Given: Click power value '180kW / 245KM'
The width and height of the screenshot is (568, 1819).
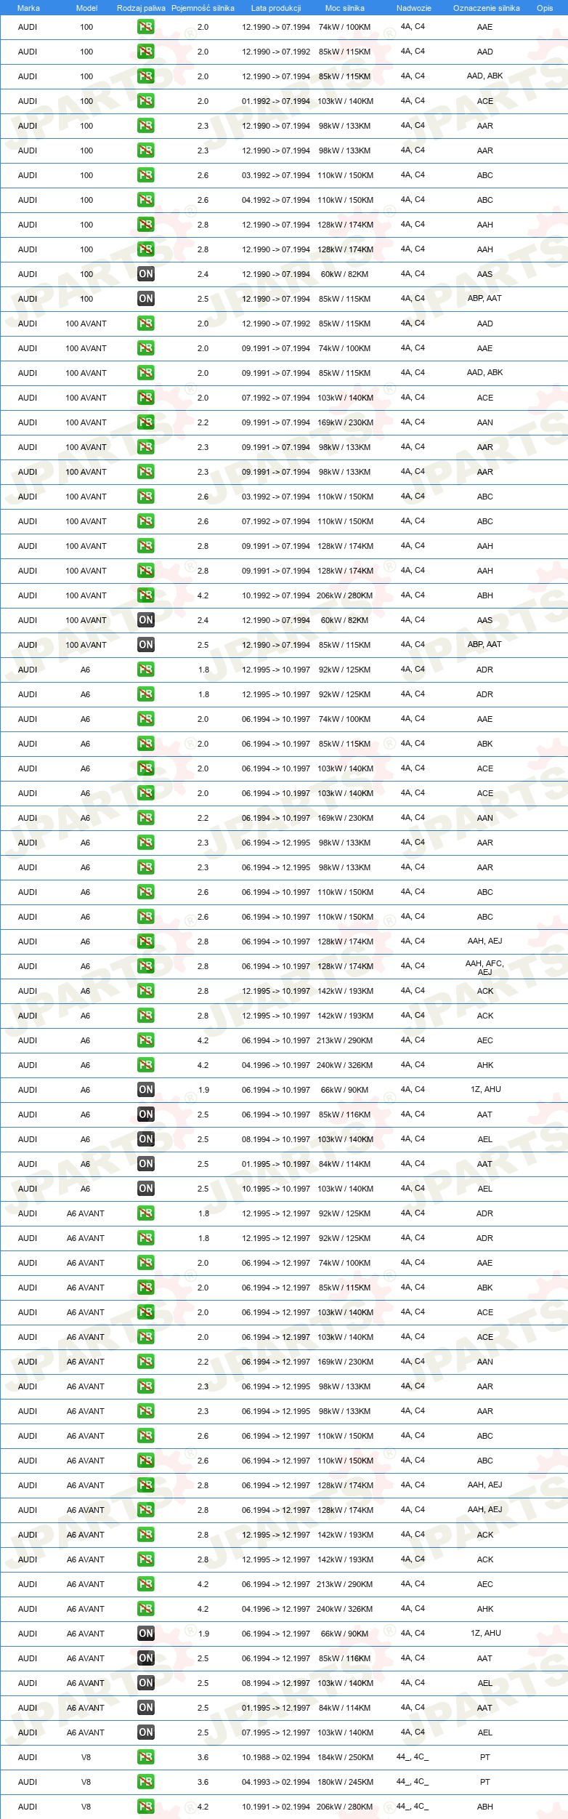Looking at the screenshot, I should coord(345,1782).
